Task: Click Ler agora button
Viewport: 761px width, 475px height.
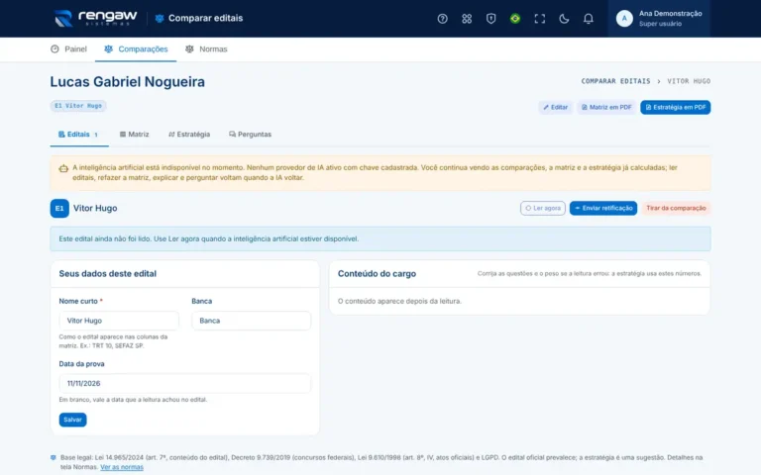Action: [x=543, y=208]
